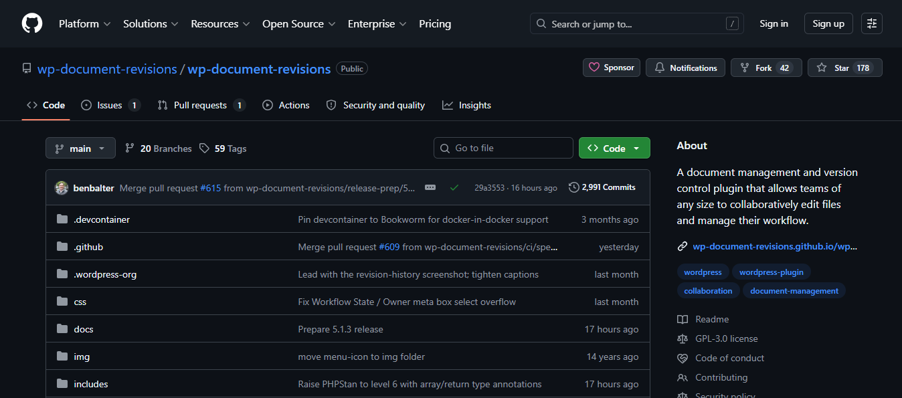Viewport: 902px width, 398px height.
Task: Click the Contributing people icon
Action: click(683, 377)
